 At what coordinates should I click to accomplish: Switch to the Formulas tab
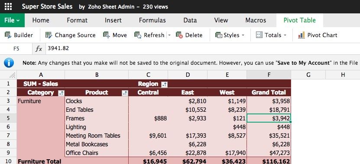152,20
